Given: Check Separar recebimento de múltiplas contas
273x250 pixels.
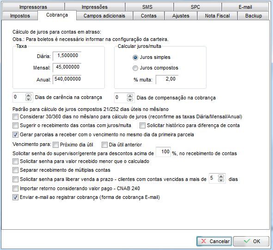Looking at the screenshot, I should (x=15, y=170).
